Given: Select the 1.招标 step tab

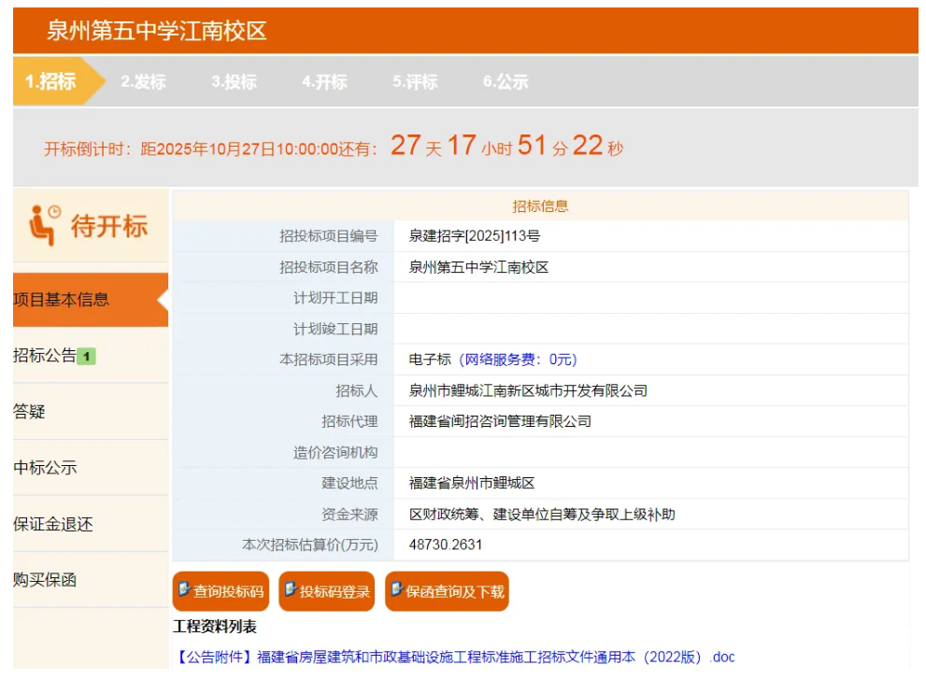Looking at the screenshot, I should pos(51,82).
